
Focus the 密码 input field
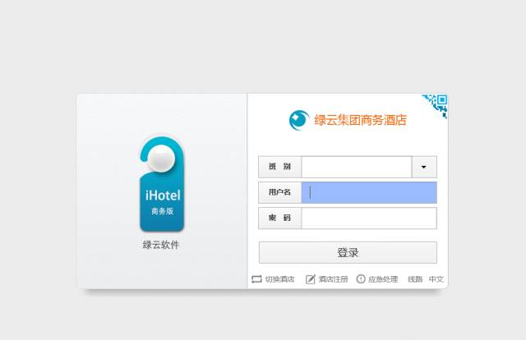point(369,218)
